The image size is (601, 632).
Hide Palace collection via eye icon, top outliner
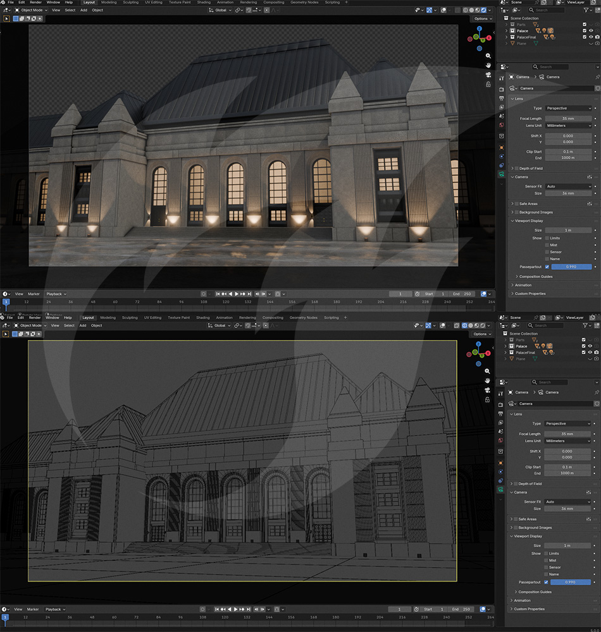coord(591,30)
